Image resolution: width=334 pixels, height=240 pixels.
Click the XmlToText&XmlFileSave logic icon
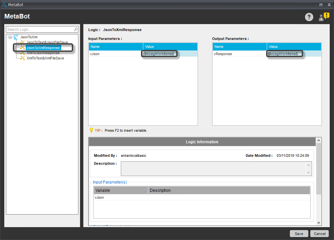click(x=22, y=58)
